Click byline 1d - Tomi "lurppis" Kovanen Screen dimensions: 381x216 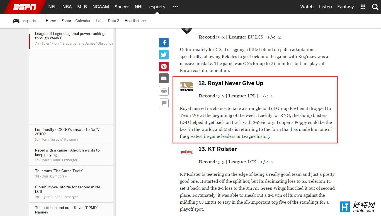pyautogui.click(x=56, y=139)
